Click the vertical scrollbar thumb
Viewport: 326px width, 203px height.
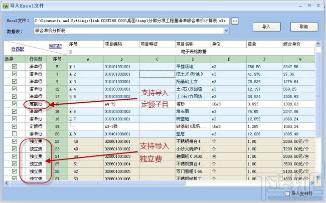pos(318,95)
